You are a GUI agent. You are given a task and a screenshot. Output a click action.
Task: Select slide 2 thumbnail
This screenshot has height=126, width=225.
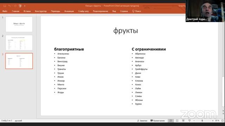pos(19,43)
